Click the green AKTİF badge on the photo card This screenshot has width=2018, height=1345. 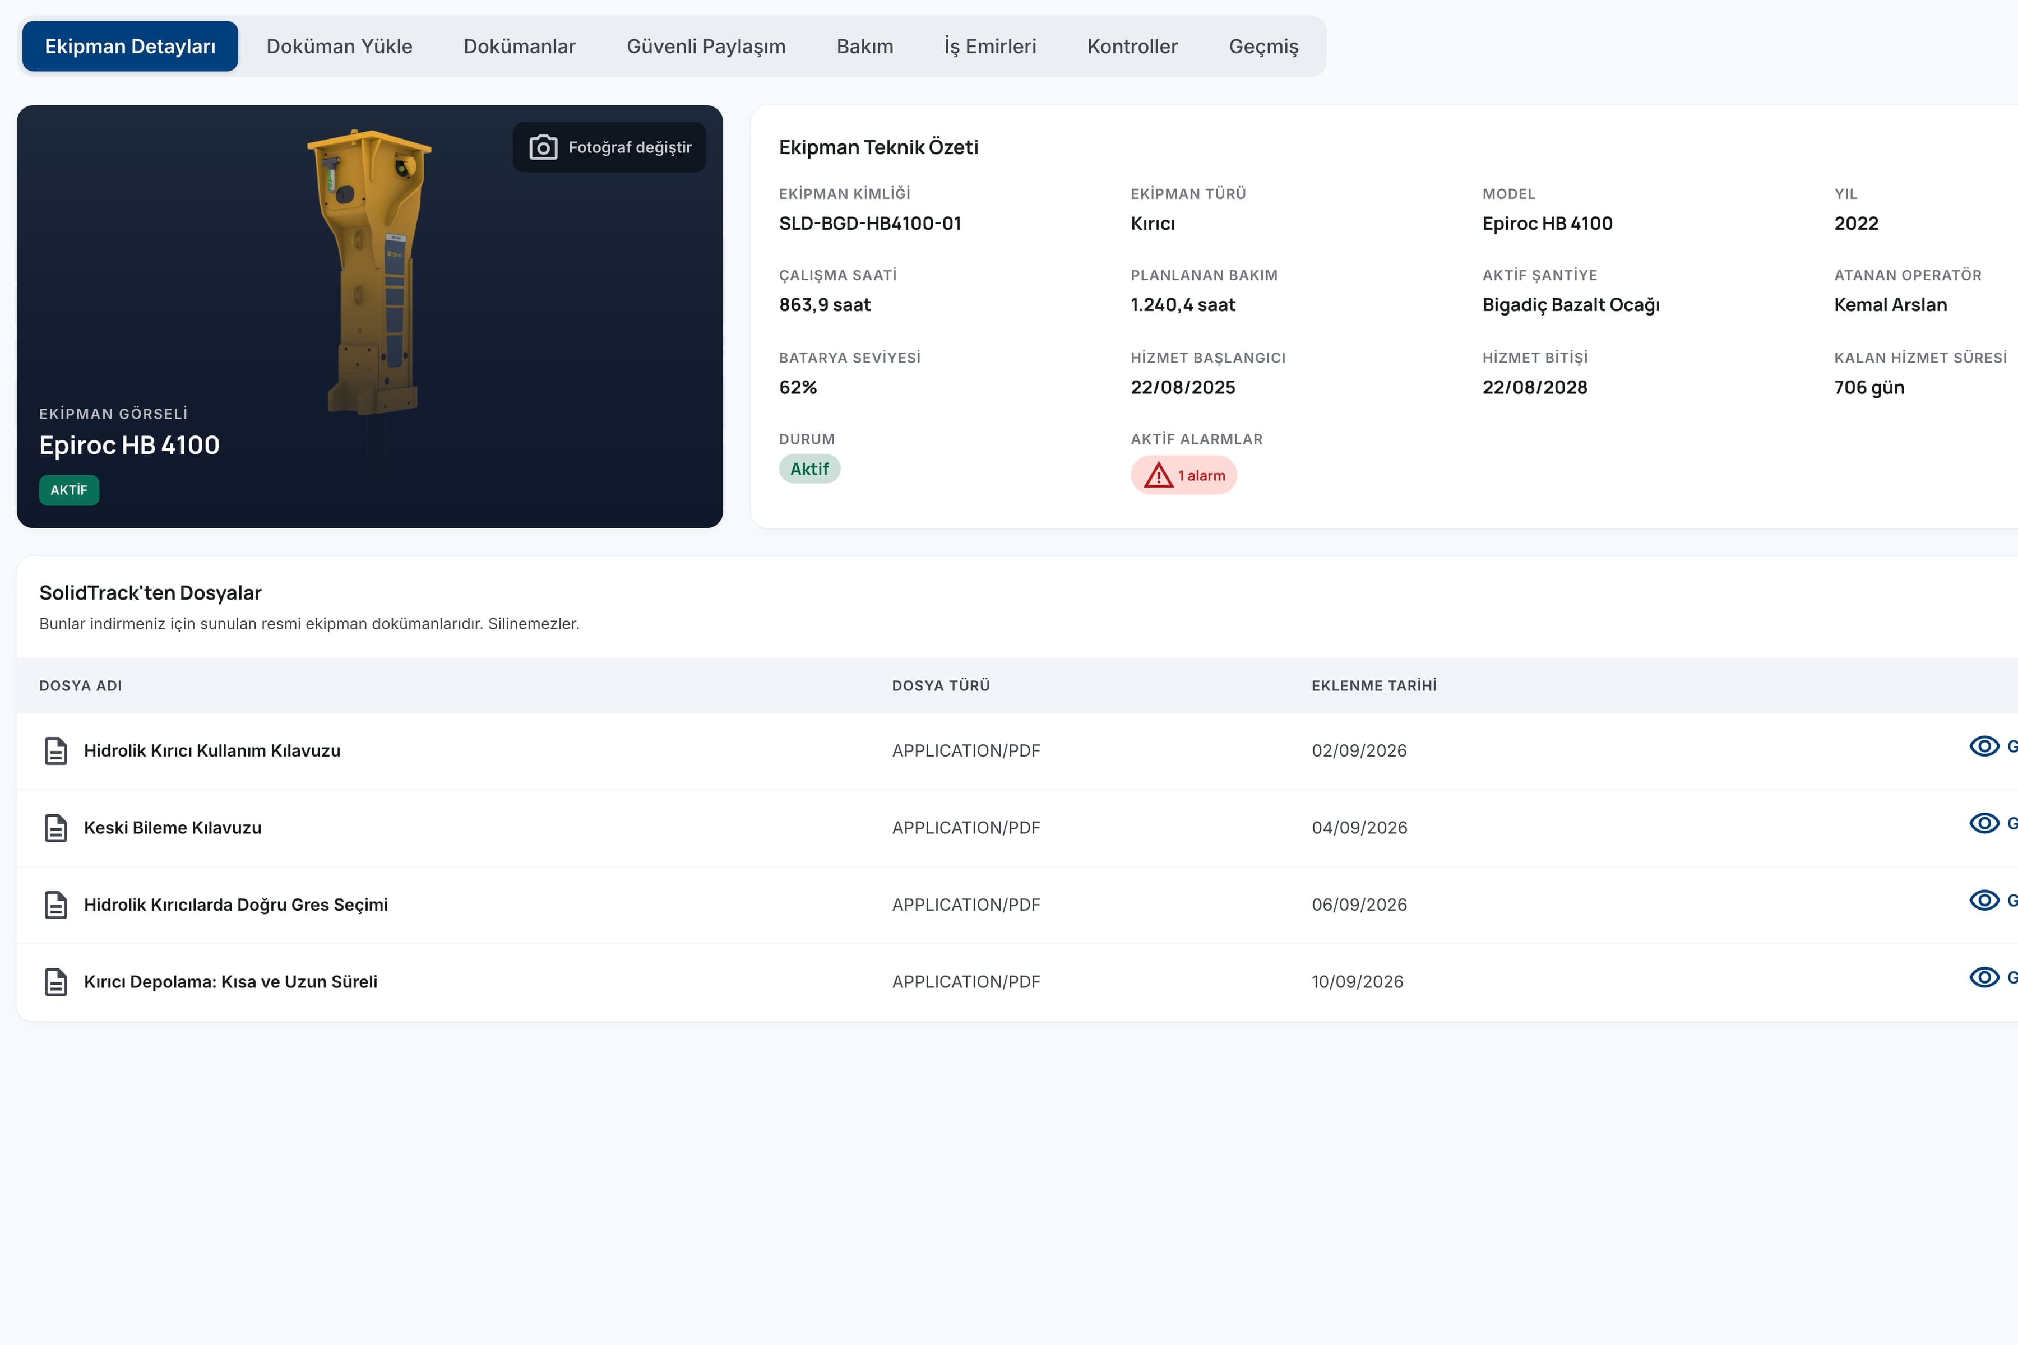pos(68,491)
